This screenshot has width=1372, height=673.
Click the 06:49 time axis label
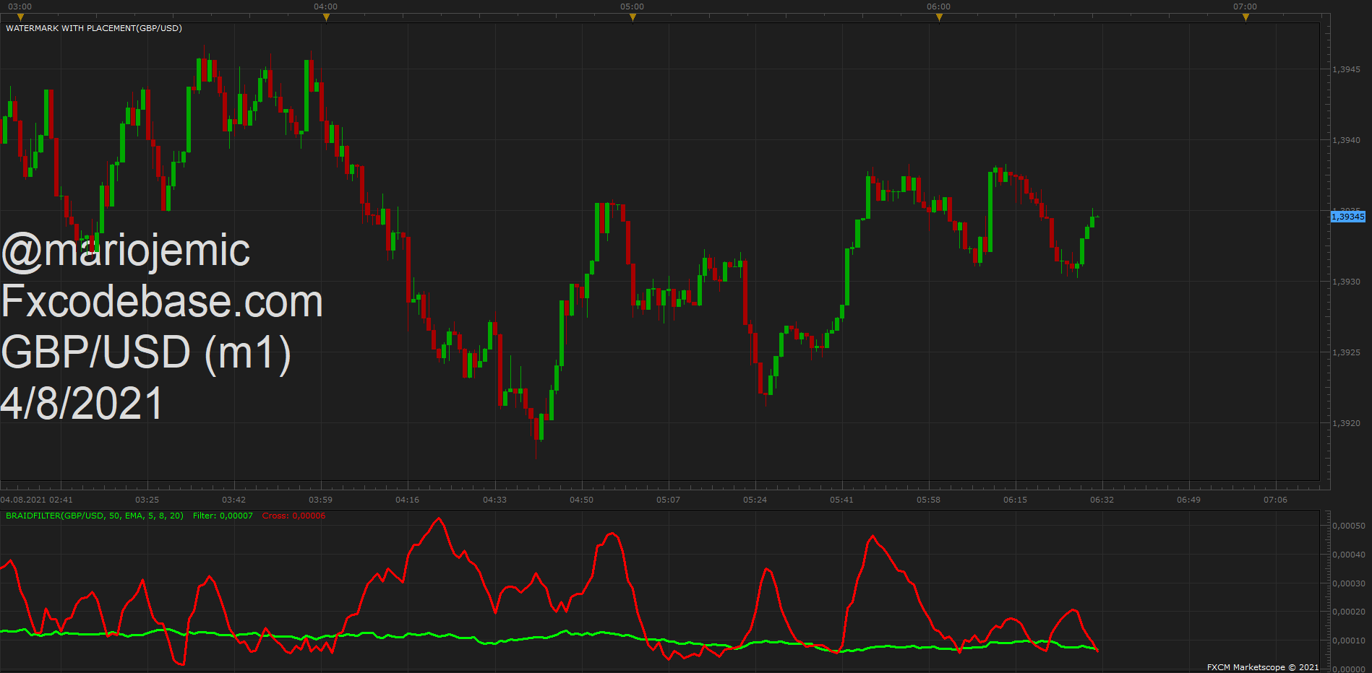(x=1188, y=500)
